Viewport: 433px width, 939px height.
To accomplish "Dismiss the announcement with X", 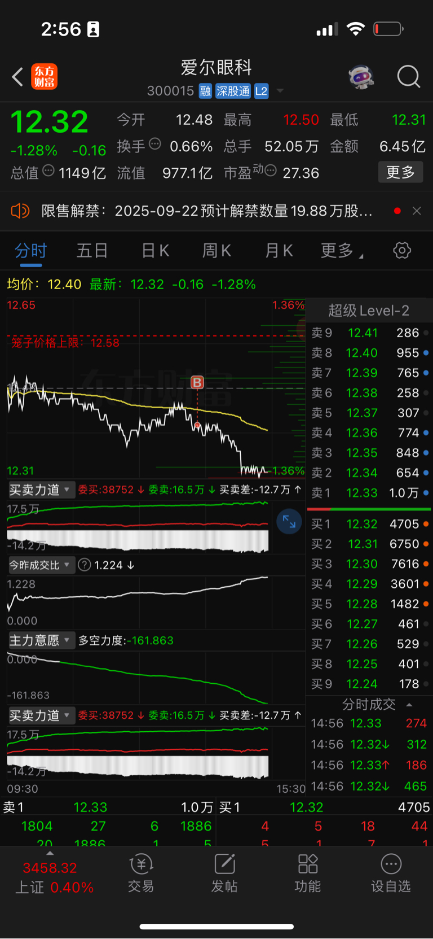I will [417, 211].
